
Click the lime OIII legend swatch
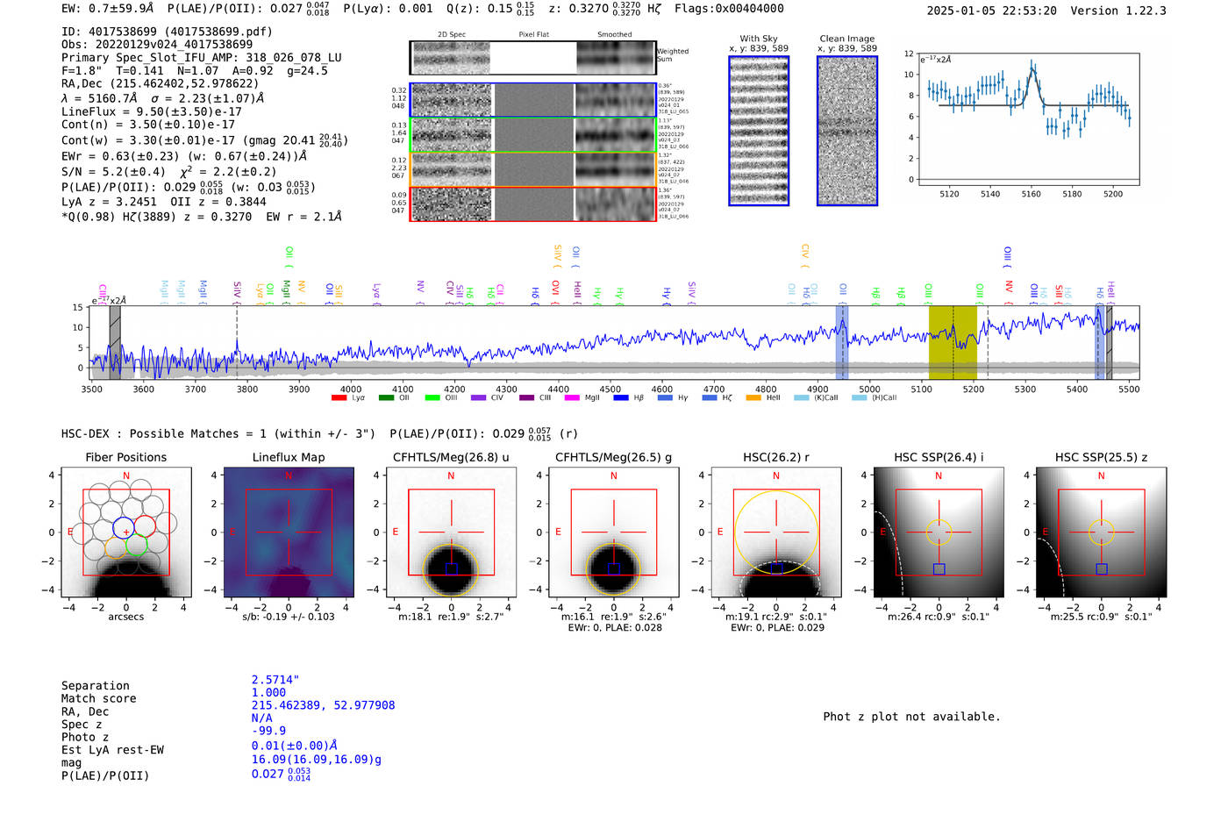pyautogui.click(x=432, y=398)
